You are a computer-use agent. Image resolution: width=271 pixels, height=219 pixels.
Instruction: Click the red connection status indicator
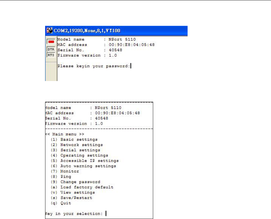(x=51, y=42)
